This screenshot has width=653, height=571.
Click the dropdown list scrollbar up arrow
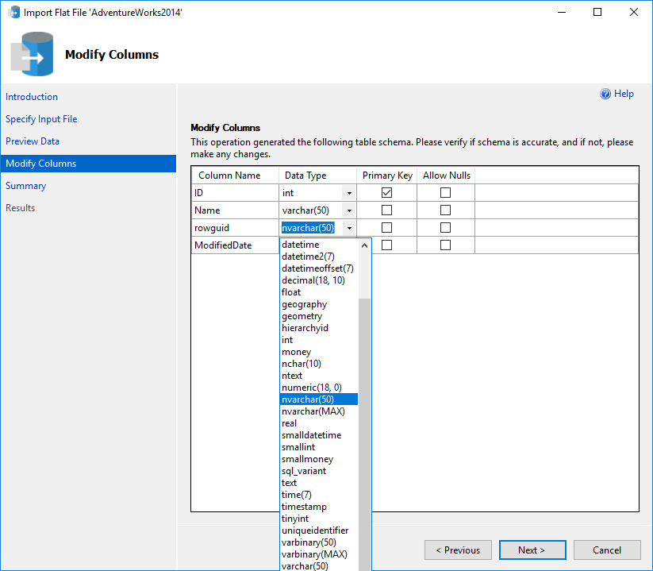point(365,245)
